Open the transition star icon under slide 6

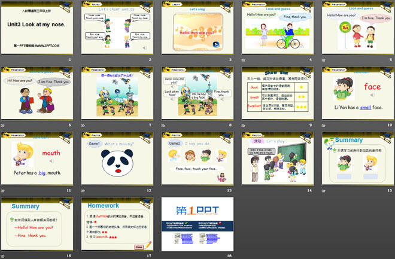(x=2, y=126)
